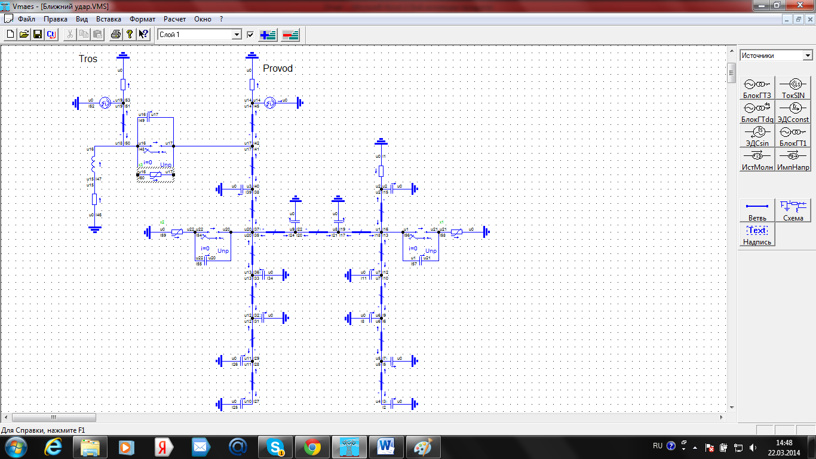The height and width of the screenshot is (459, 816).
Task: Select the ЭДСconst EMF source element
Action: (793, 112)
